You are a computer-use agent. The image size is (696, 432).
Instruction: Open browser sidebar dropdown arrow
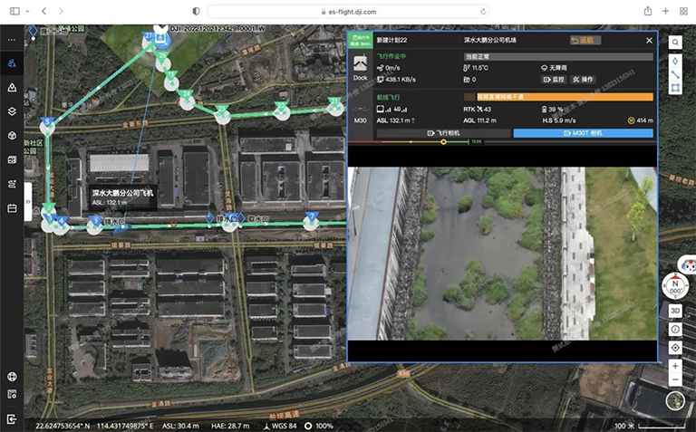(27, 11)
